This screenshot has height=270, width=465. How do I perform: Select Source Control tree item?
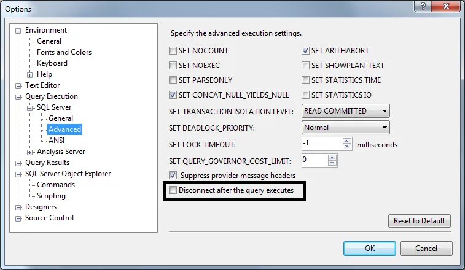coord(49,218)
